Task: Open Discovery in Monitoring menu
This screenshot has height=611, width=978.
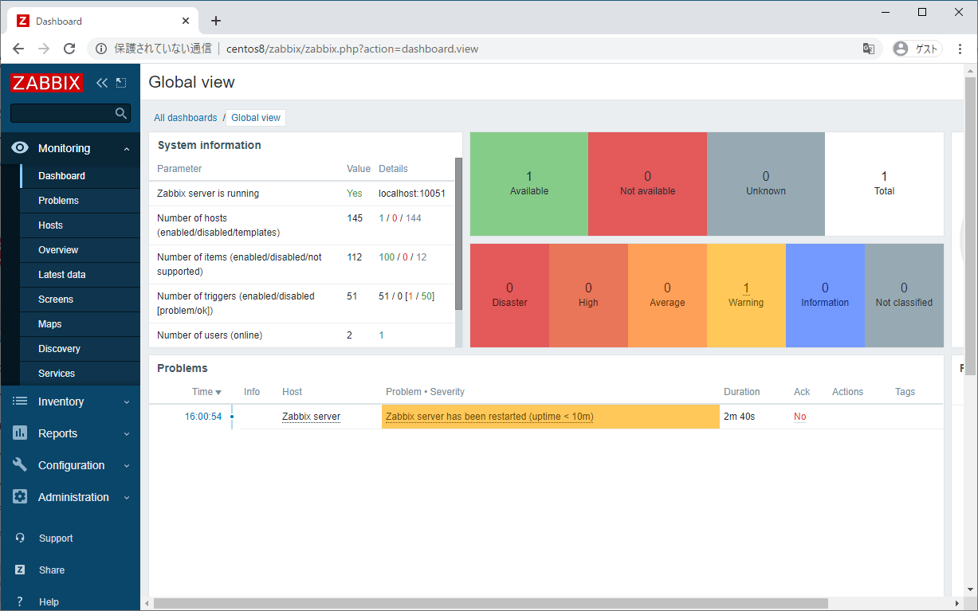Action: coord(80,349)
